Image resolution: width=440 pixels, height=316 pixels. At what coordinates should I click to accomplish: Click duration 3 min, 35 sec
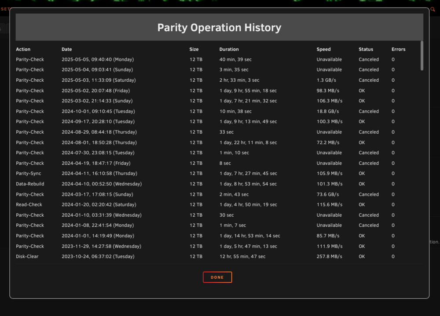pyautogui.click(x=234, y=69)
